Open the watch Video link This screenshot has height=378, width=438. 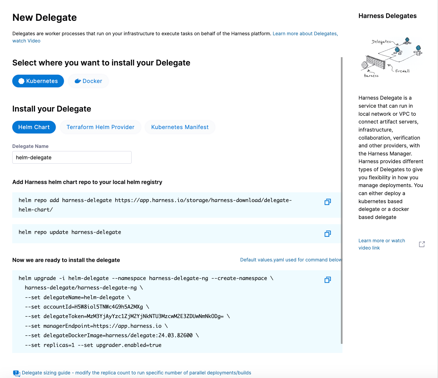(26, 41)
